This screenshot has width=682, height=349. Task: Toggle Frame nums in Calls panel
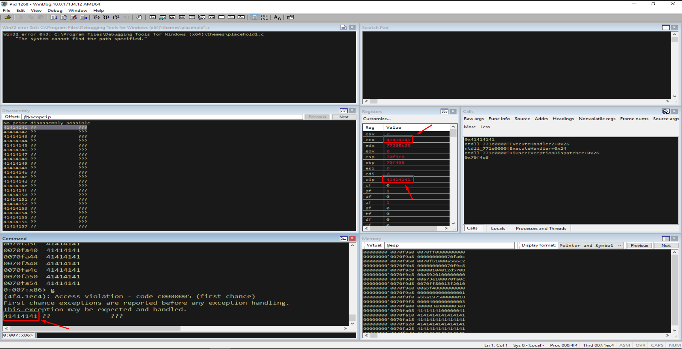(x=634, y=119)
